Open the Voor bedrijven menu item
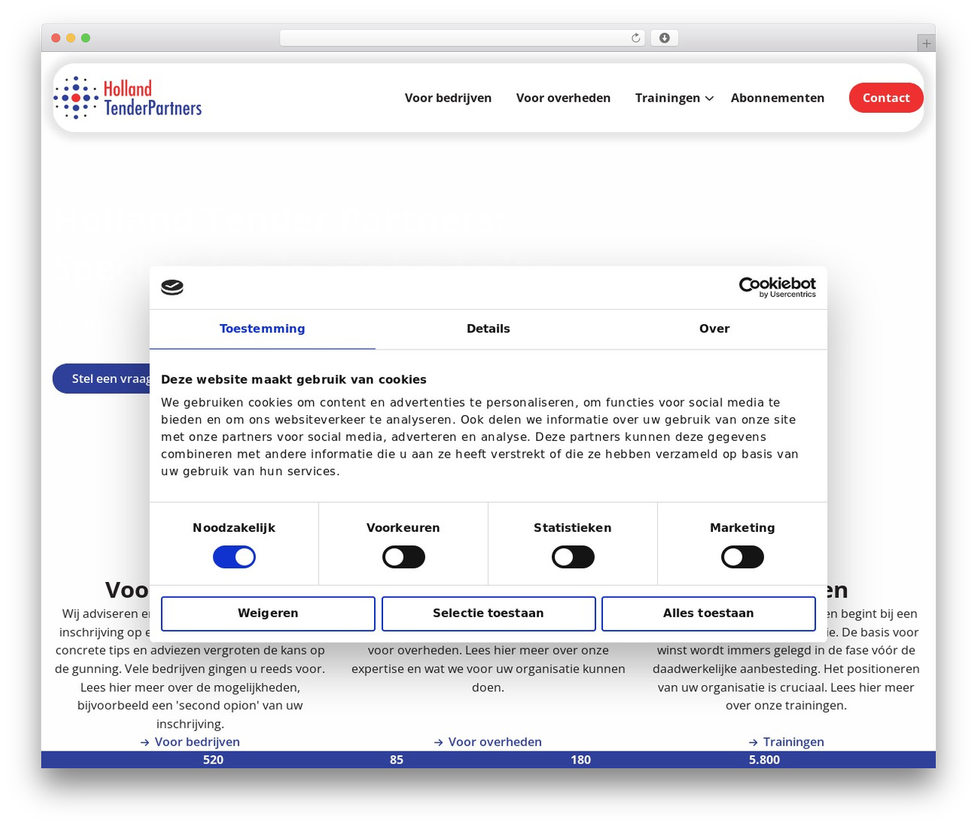Screen dimensions: 977x827 (448, 98)
